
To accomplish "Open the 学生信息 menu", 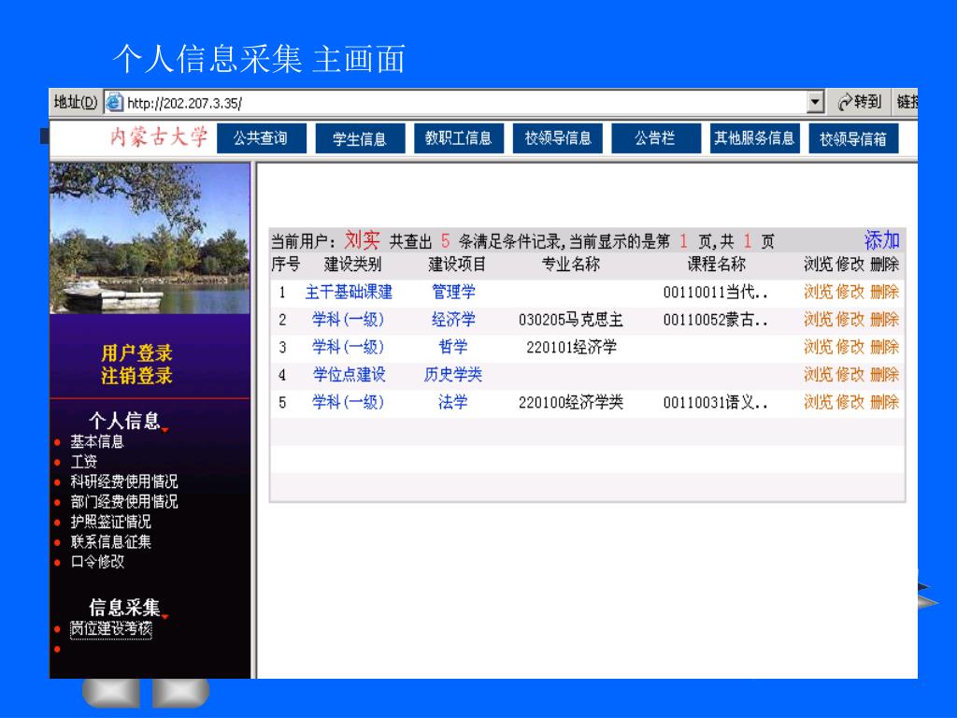I will click(360, 138).
